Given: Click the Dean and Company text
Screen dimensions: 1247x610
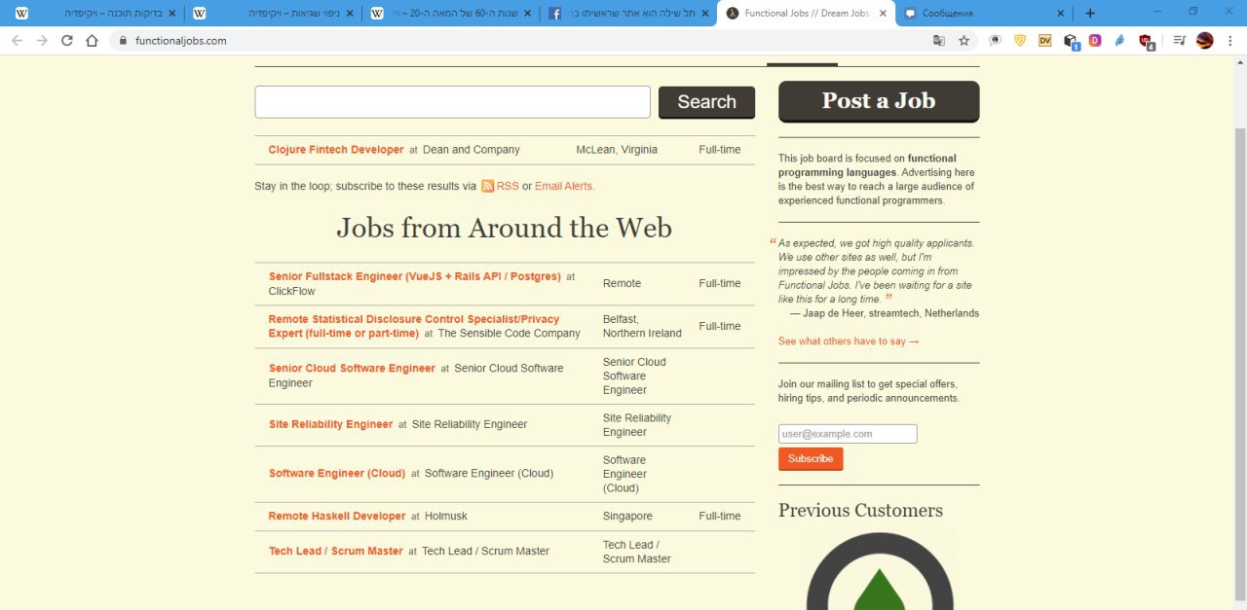Looking at the screenshot, I should 472,150.
